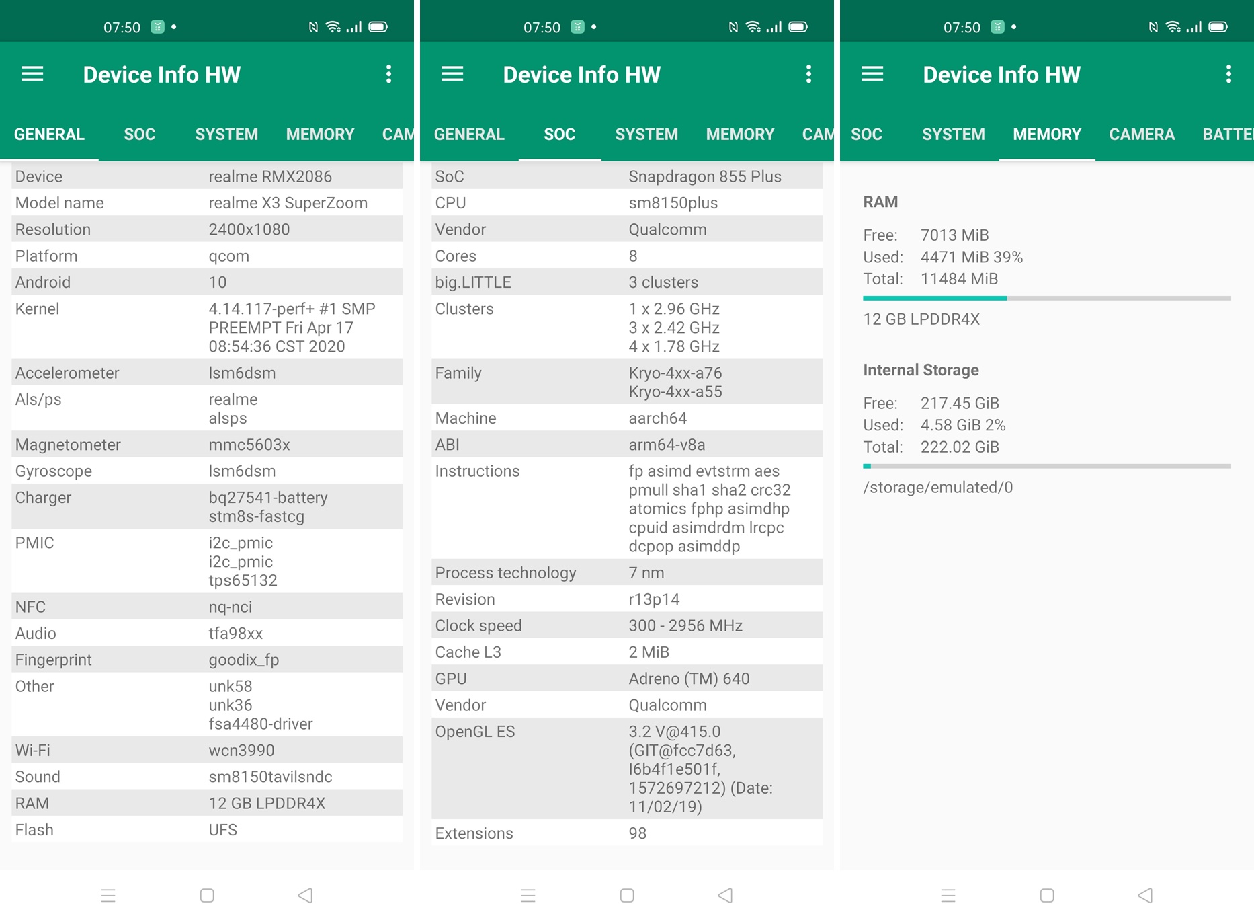
Task: Tap recents lines button in first screen
Action: (x=108, y=895)
